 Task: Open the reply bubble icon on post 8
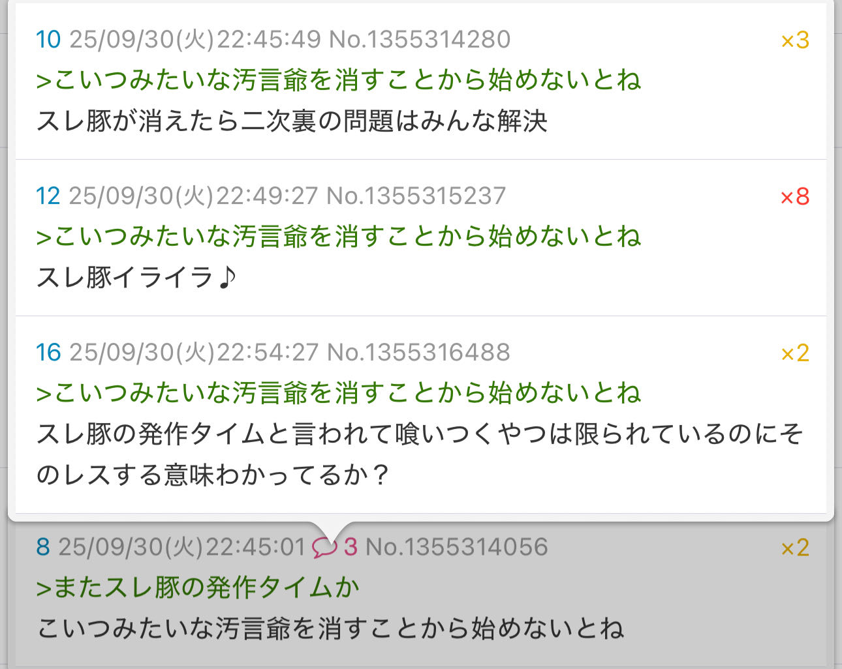324,547
